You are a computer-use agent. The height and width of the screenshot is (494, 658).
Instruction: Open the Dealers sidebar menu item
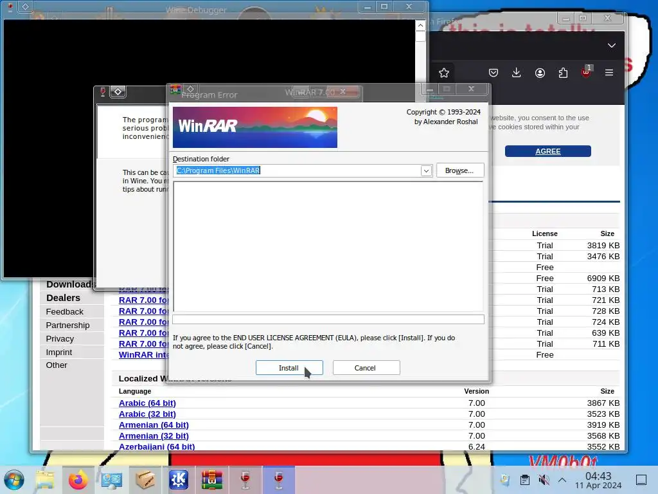(63, 298)
